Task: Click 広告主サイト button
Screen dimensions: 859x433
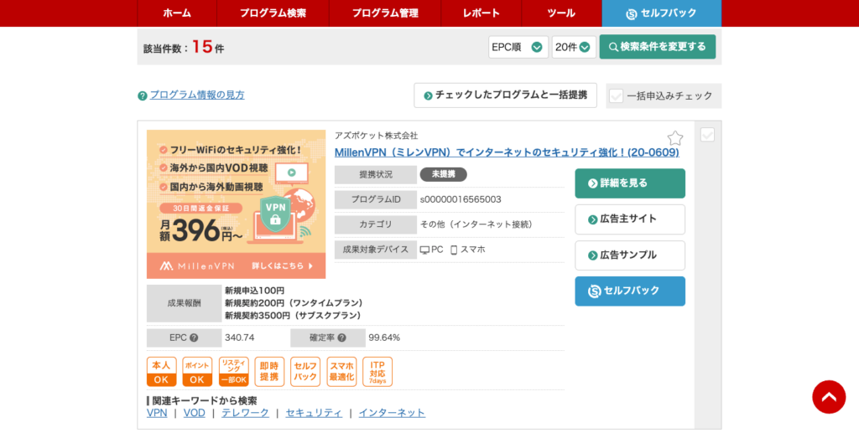Action: 630,219
